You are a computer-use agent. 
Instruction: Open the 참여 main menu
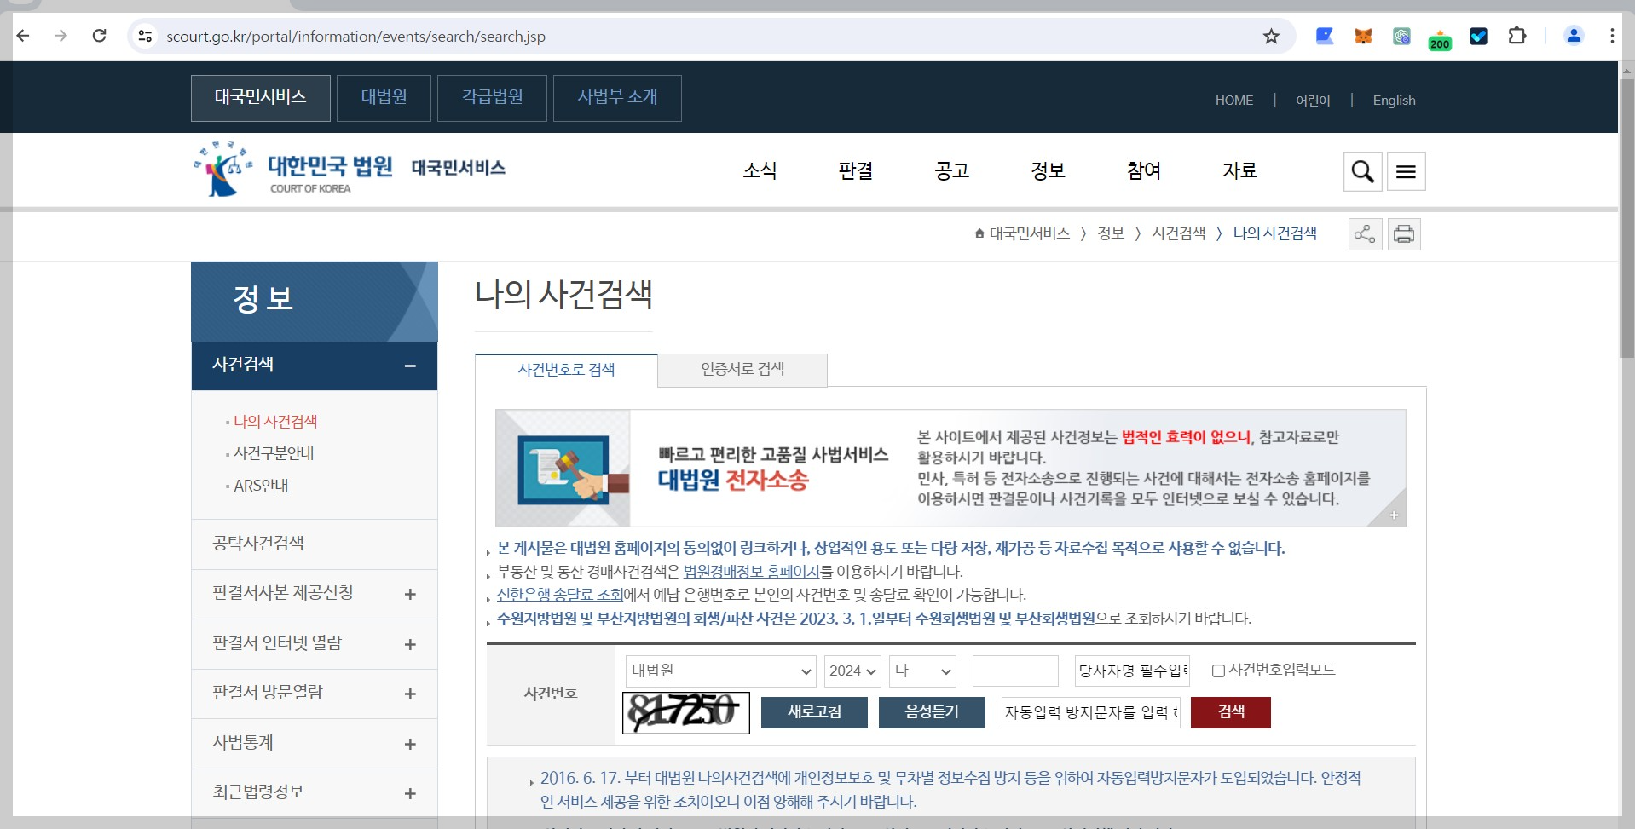click(1143, 170)
